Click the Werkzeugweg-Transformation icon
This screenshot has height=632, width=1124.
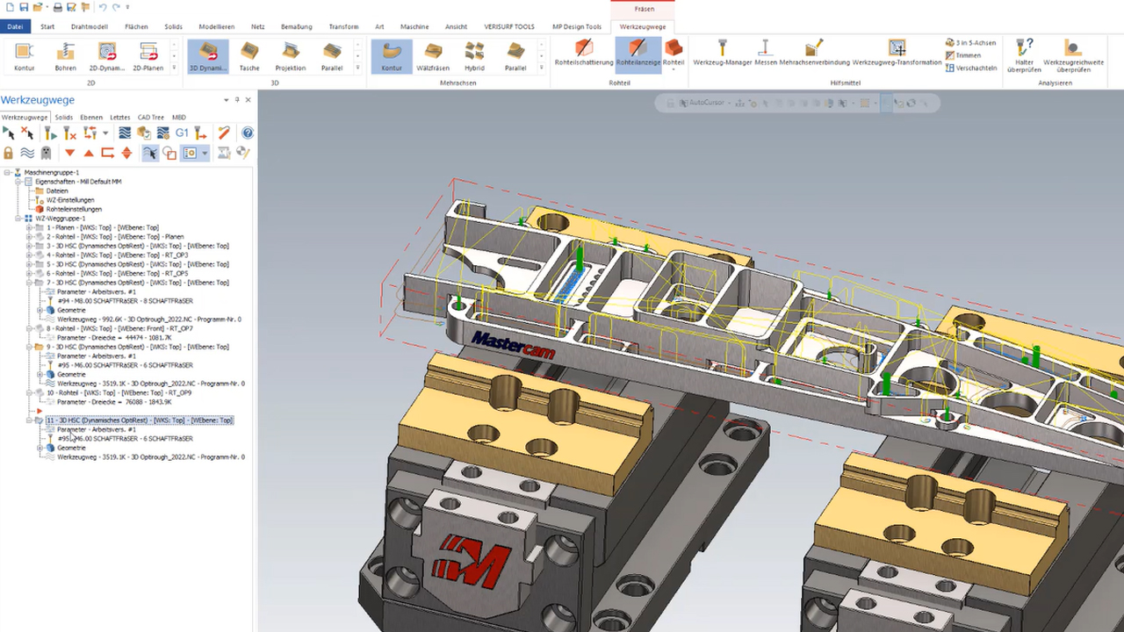pyautogui.click(x=897, y=53)
